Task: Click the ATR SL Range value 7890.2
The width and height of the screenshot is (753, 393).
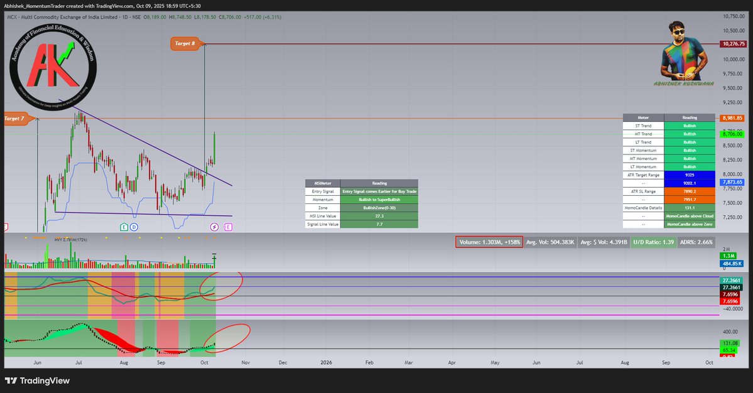Action: pyautogui.click(x=690, y=191)
